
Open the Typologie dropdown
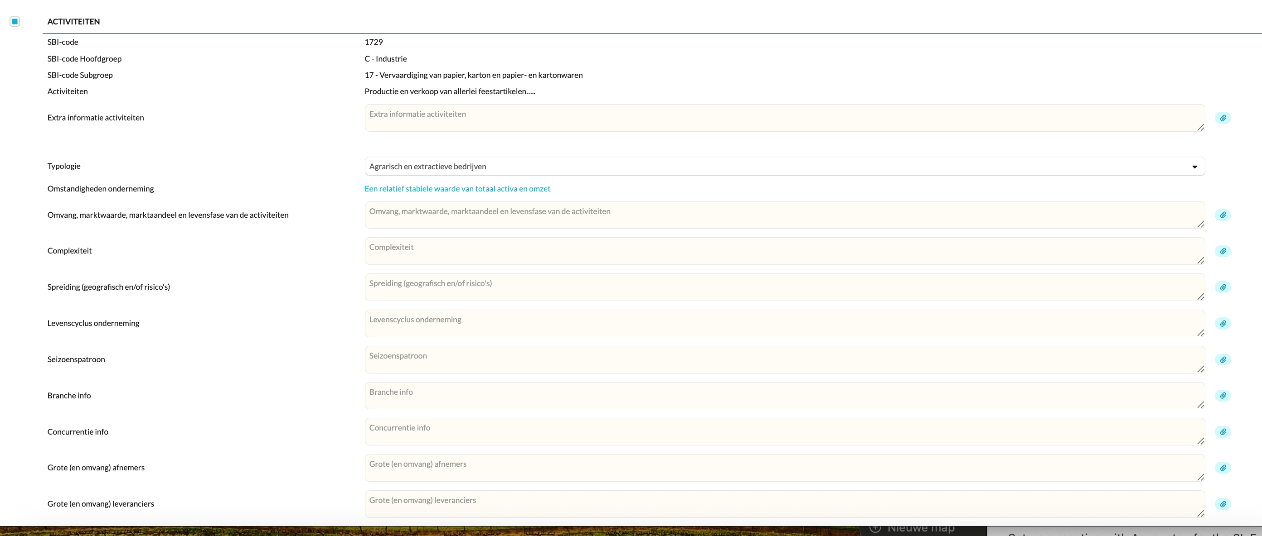point(784,166)
